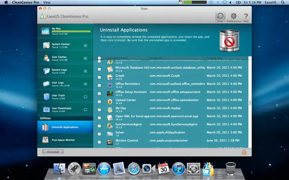
Task: Click the Free Space Monitor drive icon
Action: 46,140
